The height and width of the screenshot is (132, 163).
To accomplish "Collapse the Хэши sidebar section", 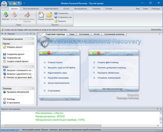I will [33, 67].
